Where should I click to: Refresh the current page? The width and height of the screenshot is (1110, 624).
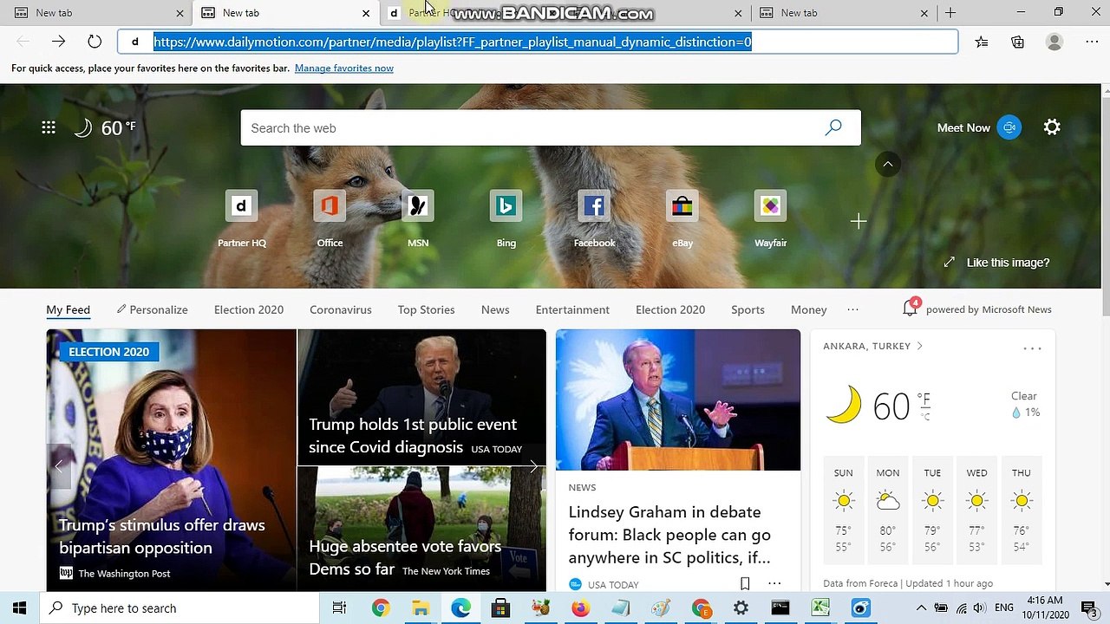[x=95, y=42]
